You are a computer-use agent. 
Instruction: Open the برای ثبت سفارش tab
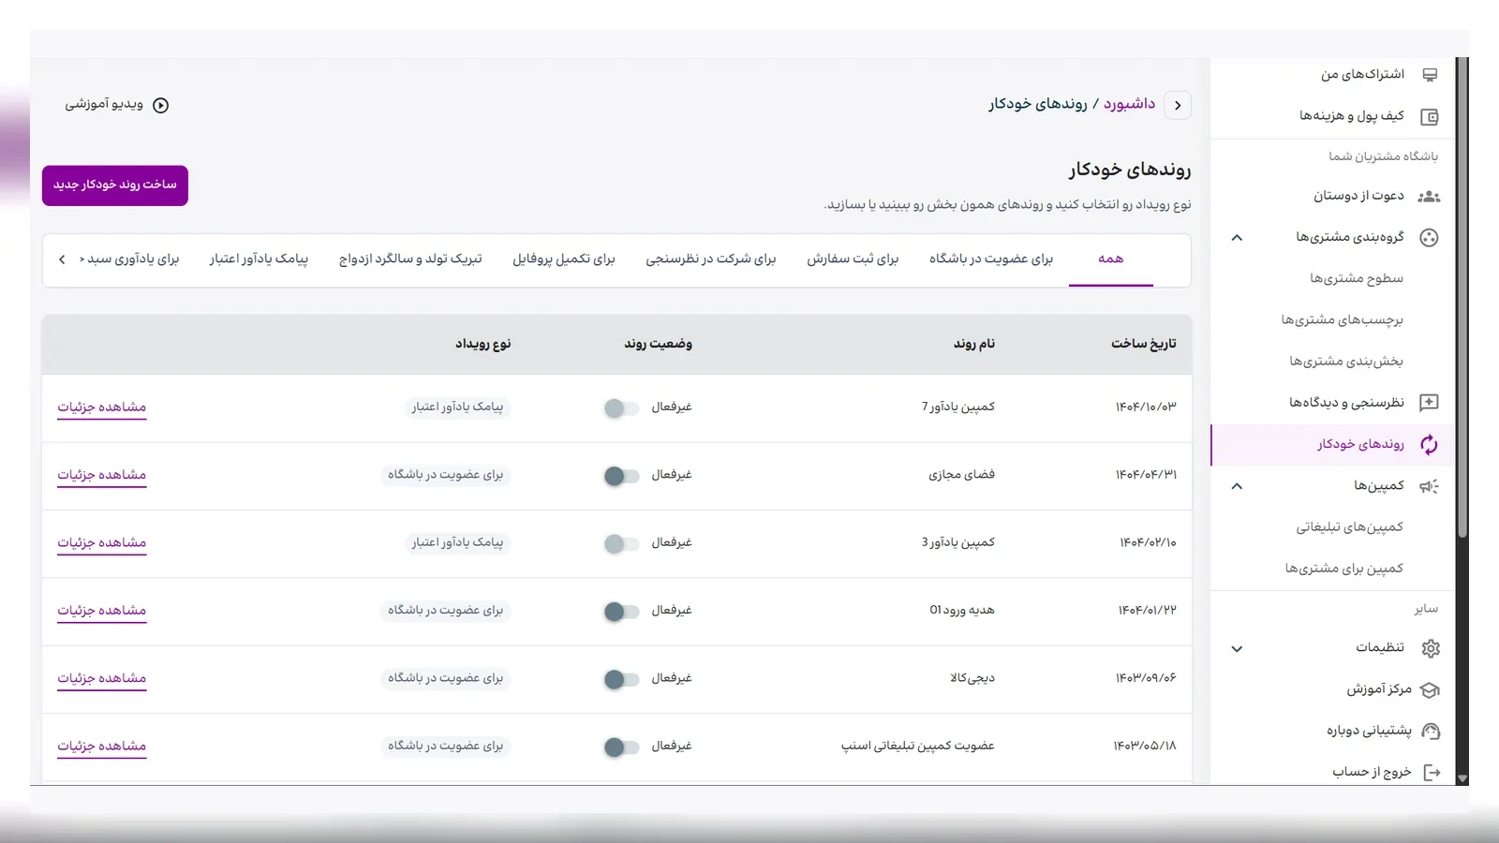click(x=853, y=259)
